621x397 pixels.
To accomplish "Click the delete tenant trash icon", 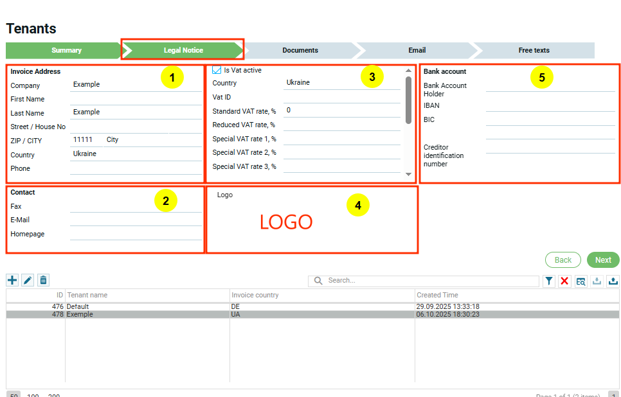I will [43, 280].
